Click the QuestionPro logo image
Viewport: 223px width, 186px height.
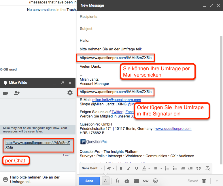[94, 142]
